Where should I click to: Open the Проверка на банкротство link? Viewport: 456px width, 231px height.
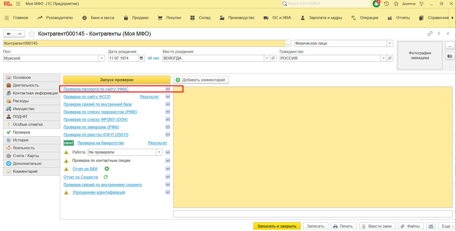pyautogui.click(x=101, y=143)
